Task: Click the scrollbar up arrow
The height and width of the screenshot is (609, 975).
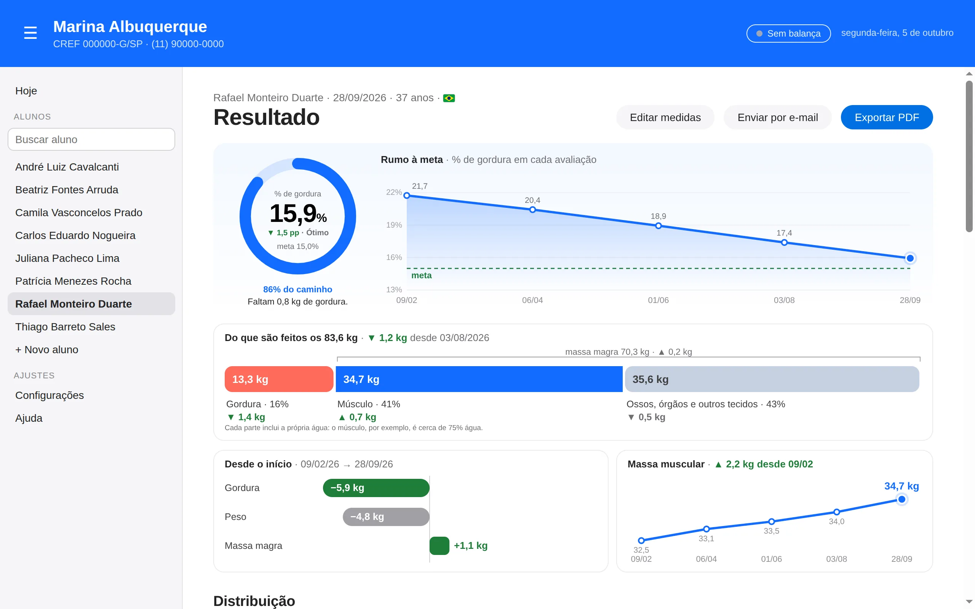Action: (x=969, y=74)
